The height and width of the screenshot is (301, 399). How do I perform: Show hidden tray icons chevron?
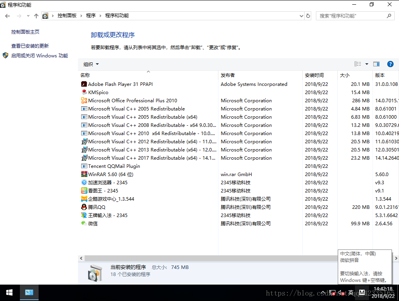[x=323, y=293]
